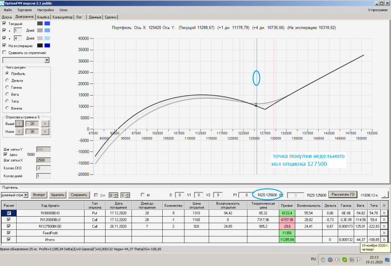Screen dimensions: 391x266
Task: Toggle the На экспирацию checkbox
Action: pyautogui.click(x=4, y=45)
